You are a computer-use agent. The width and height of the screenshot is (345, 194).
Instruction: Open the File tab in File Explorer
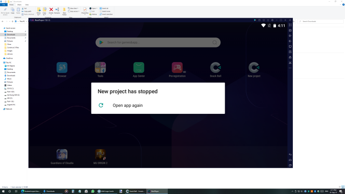click(x=4, y=5)
